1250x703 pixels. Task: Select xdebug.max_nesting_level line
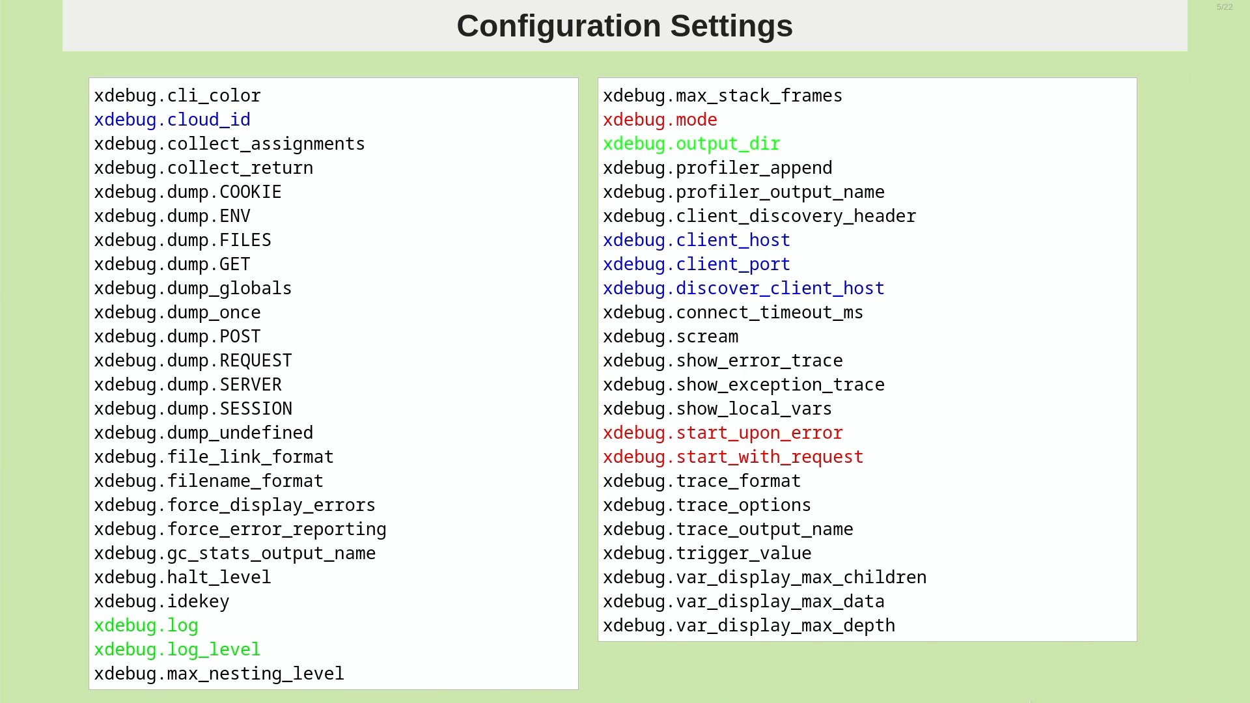coord(219,674)
